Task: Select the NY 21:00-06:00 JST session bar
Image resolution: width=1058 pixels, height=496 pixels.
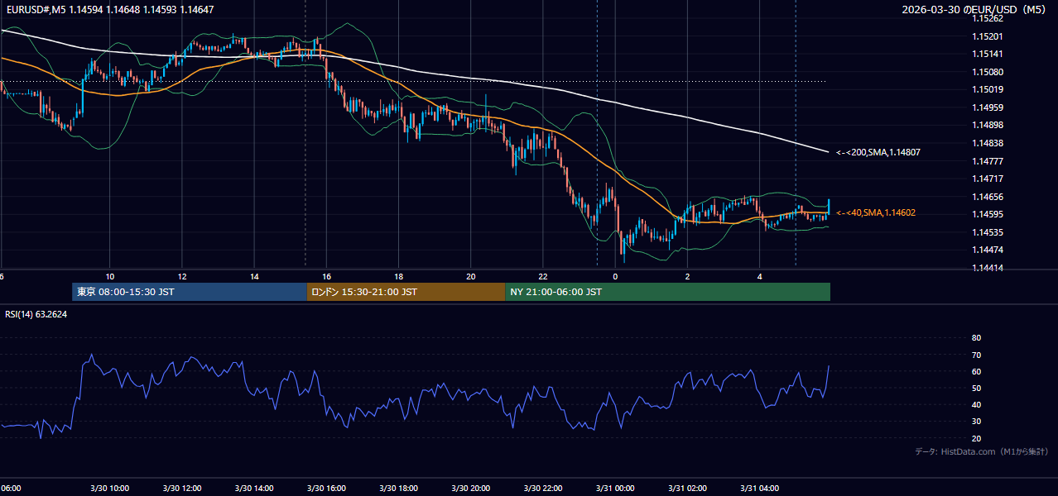Action: coord(668,292)
